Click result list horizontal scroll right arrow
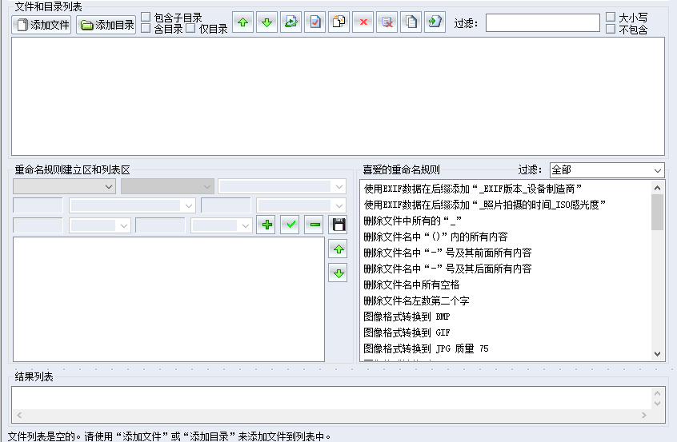 tap(643, 416)
